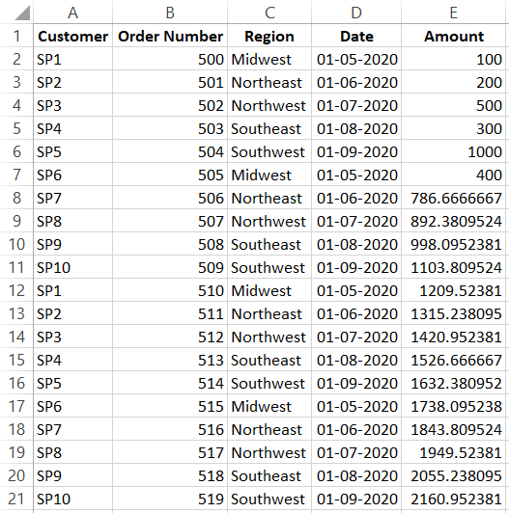Image resolution: width=509 pixels, height=513 pixels.
Task: Click SP5 customer cell in row 6
Action: (x=72, y=151)
